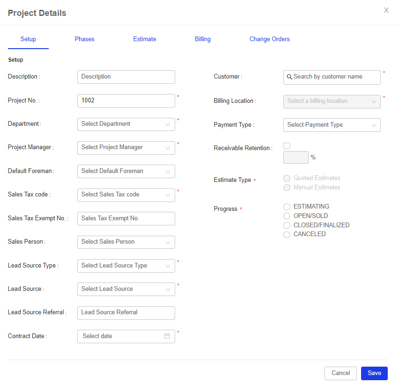Go to the Estimate tab

pyautogui.click(x=145, y=39)
